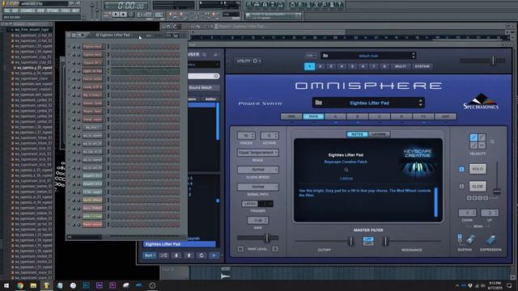518x291 pixels.
Task: Click the up-arrow previous patch icon
Action: coord(189,255)
